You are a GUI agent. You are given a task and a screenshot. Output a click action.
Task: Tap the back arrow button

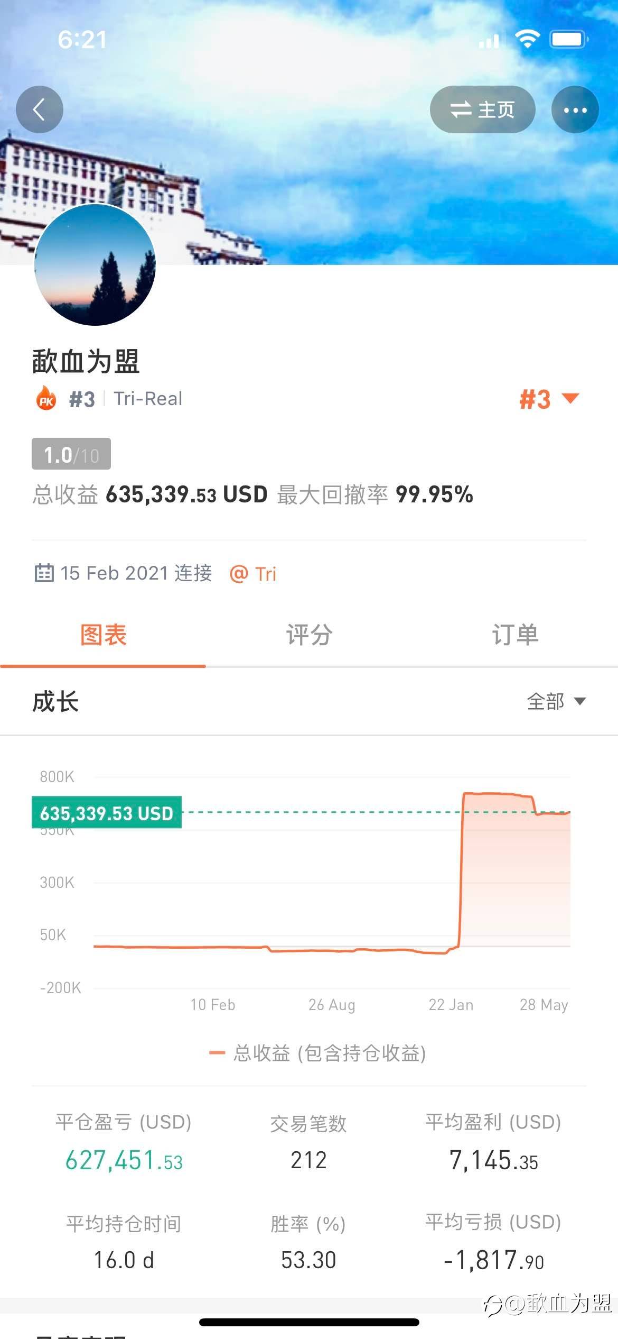tap(40, 109)
